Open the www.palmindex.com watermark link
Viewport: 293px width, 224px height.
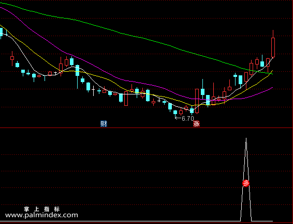(x=41, y=215)
